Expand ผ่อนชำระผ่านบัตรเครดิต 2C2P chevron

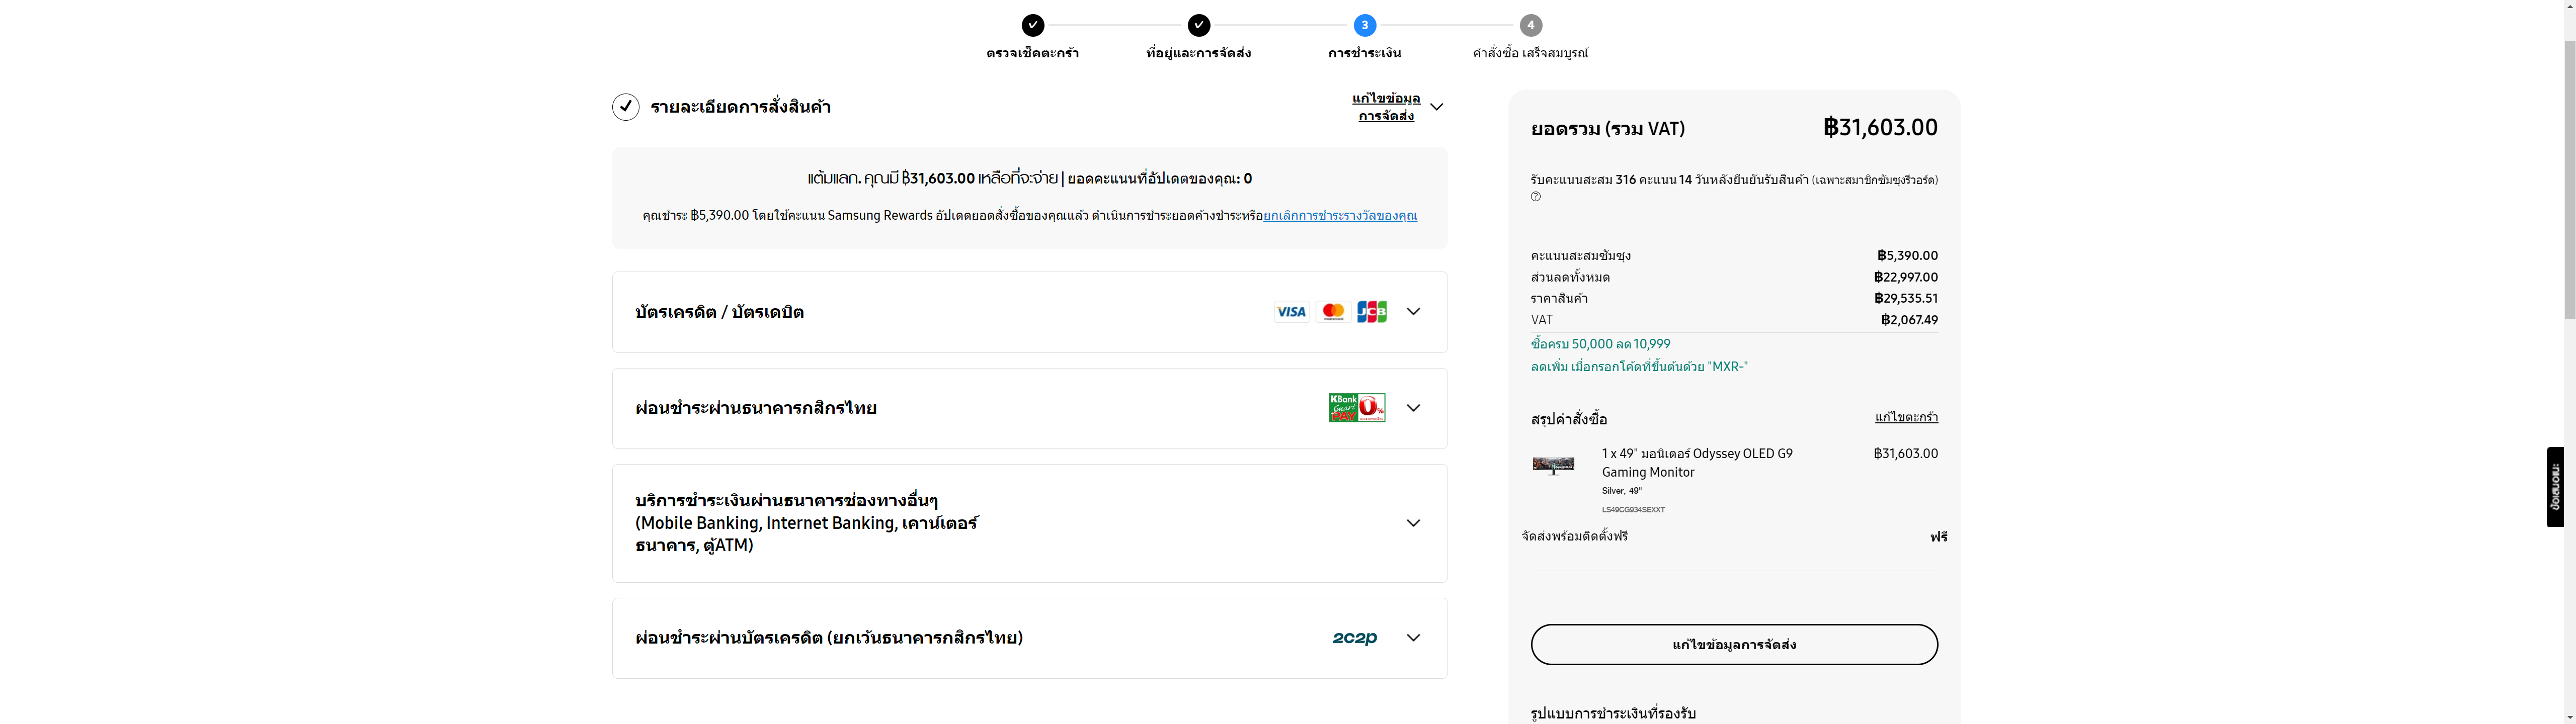click(x=1413, y=638)
